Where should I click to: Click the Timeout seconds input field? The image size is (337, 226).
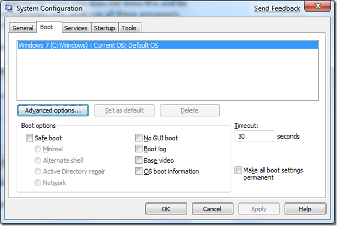click(254, 137)
